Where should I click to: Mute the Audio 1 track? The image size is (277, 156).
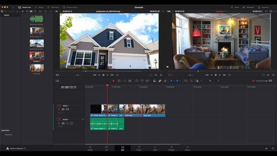(71, 123)
